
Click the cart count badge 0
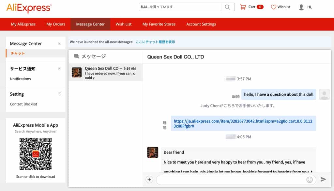[260, 7]
